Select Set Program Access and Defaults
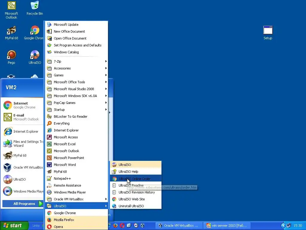Image resolution: width=306 pixels, height=230 pixels. (x=77, y=45)
